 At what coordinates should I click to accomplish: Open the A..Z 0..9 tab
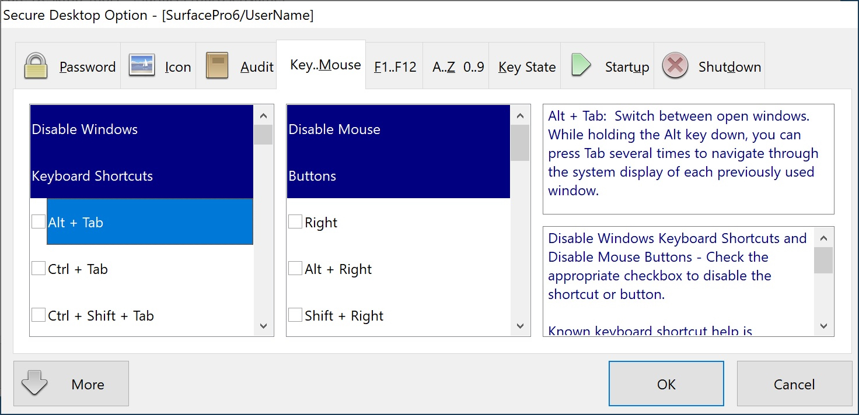[x=458, y=66]
